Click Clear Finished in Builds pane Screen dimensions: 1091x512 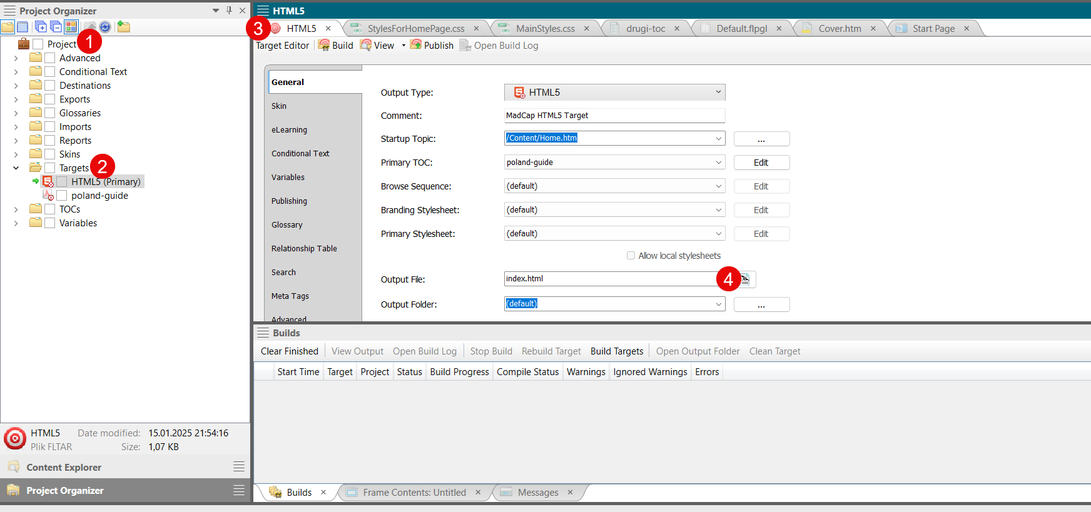coord(289,351)
